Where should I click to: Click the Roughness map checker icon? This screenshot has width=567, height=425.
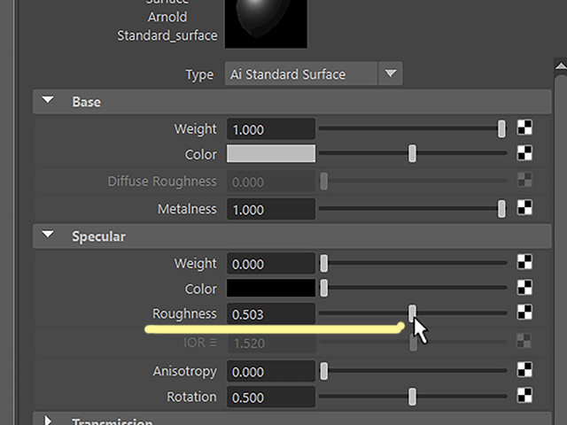click(524, 313)
